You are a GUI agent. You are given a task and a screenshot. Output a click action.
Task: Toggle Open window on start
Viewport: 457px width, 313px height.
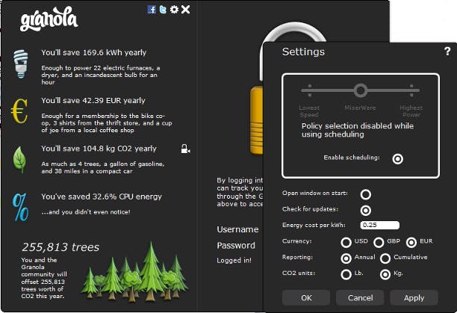pyautogui.click(x=365, y=194)
